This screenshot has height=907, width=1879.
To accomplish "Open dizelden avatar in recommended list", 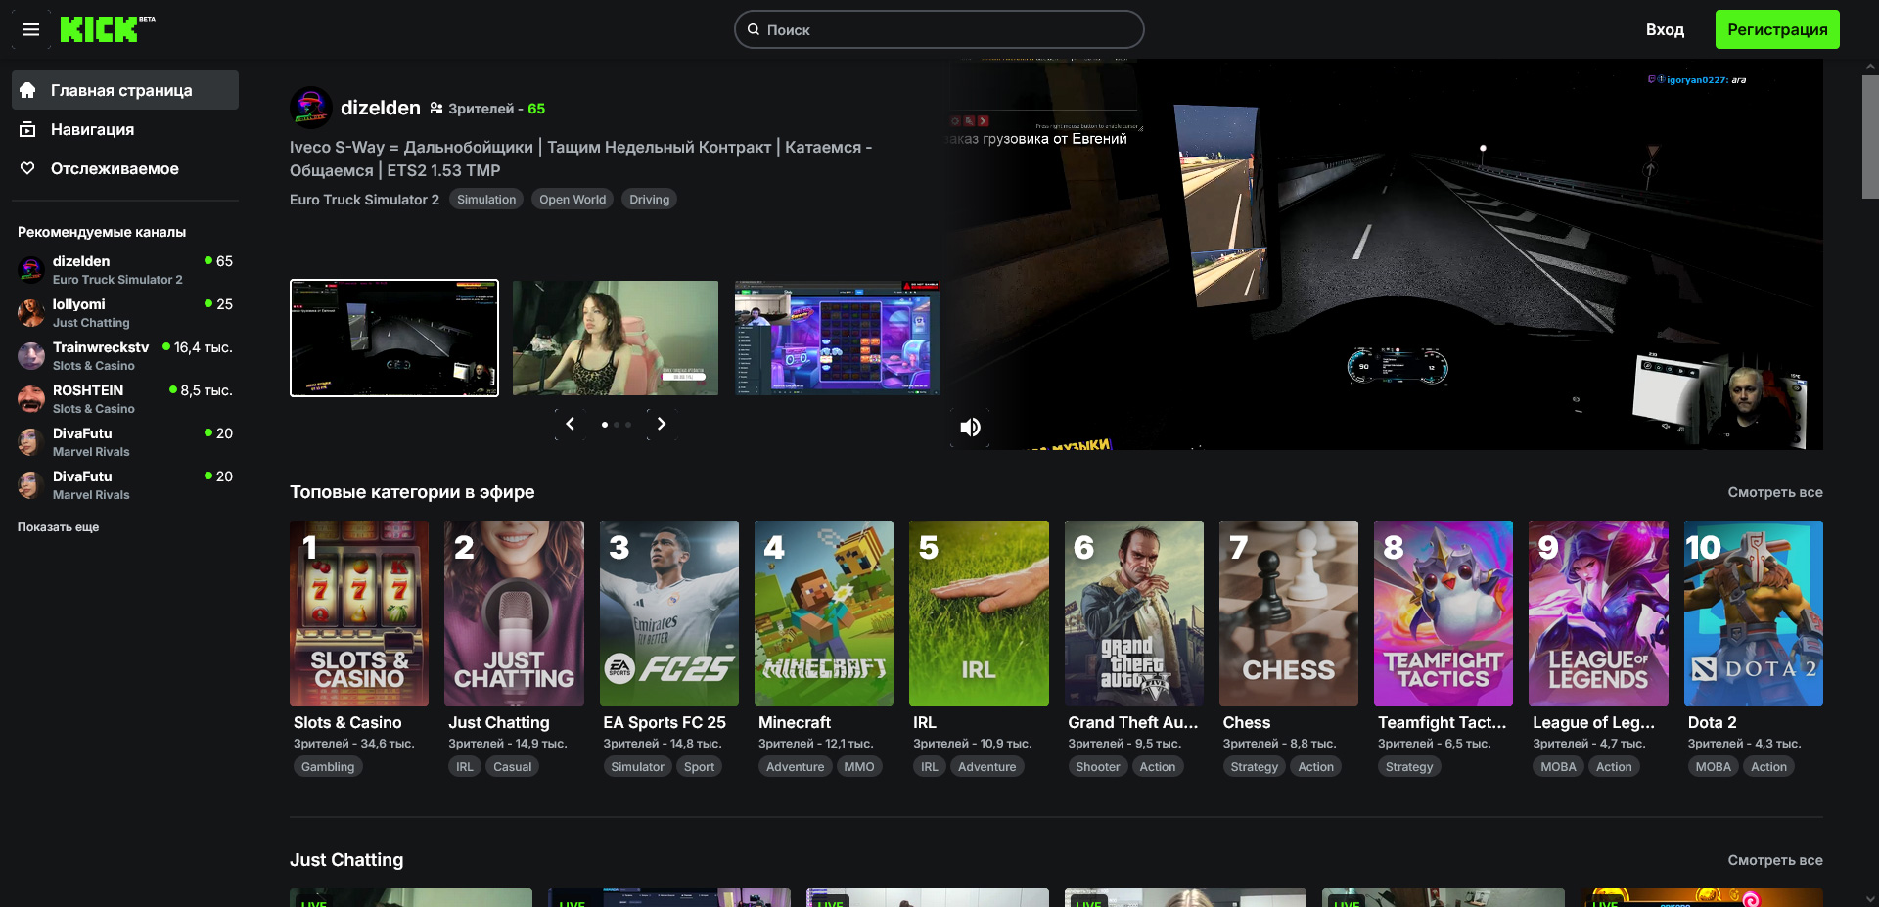I will [x=31, y=269].
